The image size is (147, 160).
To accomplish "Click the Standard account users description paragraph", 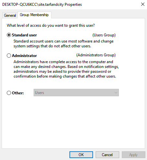I will point(64,44).
